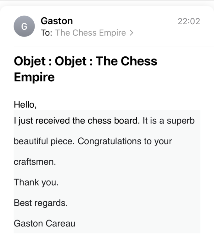Select The Chess Empire recipient
214x252 pixels.
point(91,33)
